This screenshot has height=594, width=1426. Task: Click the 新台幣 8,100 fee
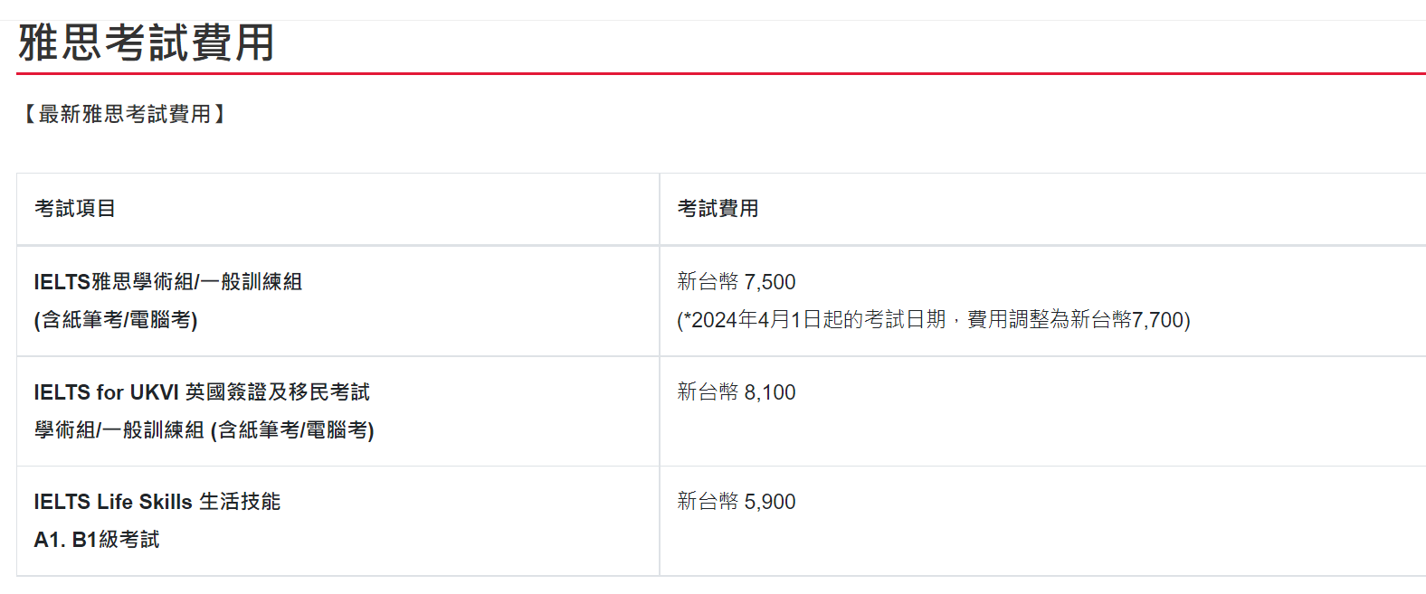tap(737, 392)
